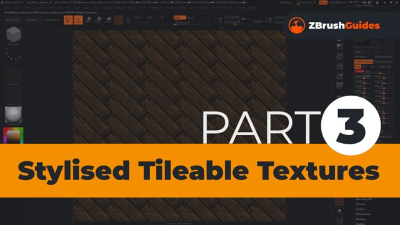The height and width of the screenshot is (225, 400).
Task: Click the orange ShowPlacement button
Action: tap(364, 62)
